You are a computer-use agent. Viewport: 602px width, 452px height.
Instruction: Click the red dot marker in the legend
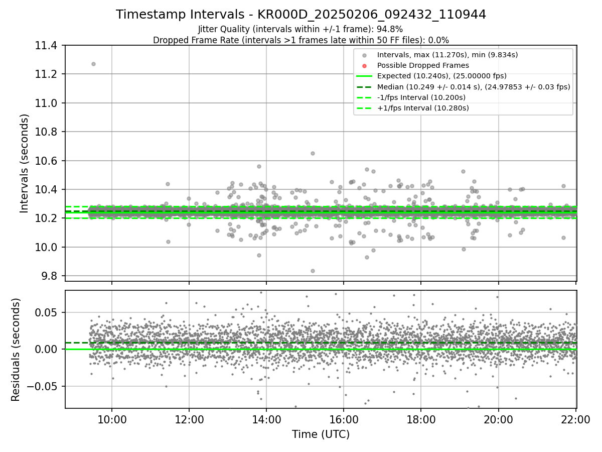[365, 66]
